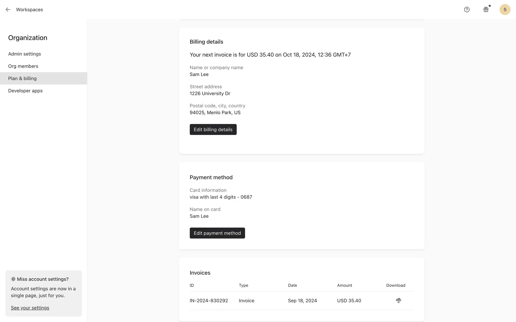Viewport: 516px width, 322px height.
Task: Follow the See your settings link
Action: [30, 308]
